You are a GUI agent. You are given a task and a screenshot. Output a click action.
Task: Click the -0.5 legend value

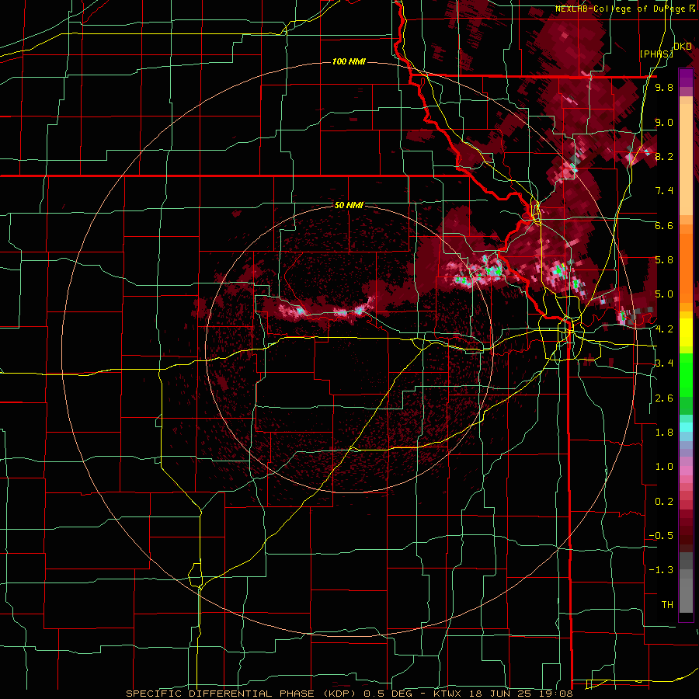pyautogui.click(x=661, y=536)
